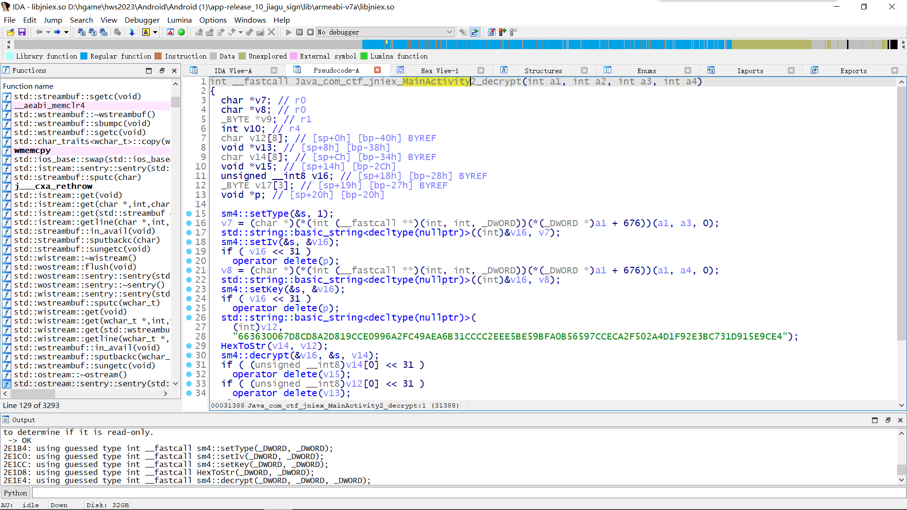Click the Python console language button
907x510 pixels.
click(16, 493)
